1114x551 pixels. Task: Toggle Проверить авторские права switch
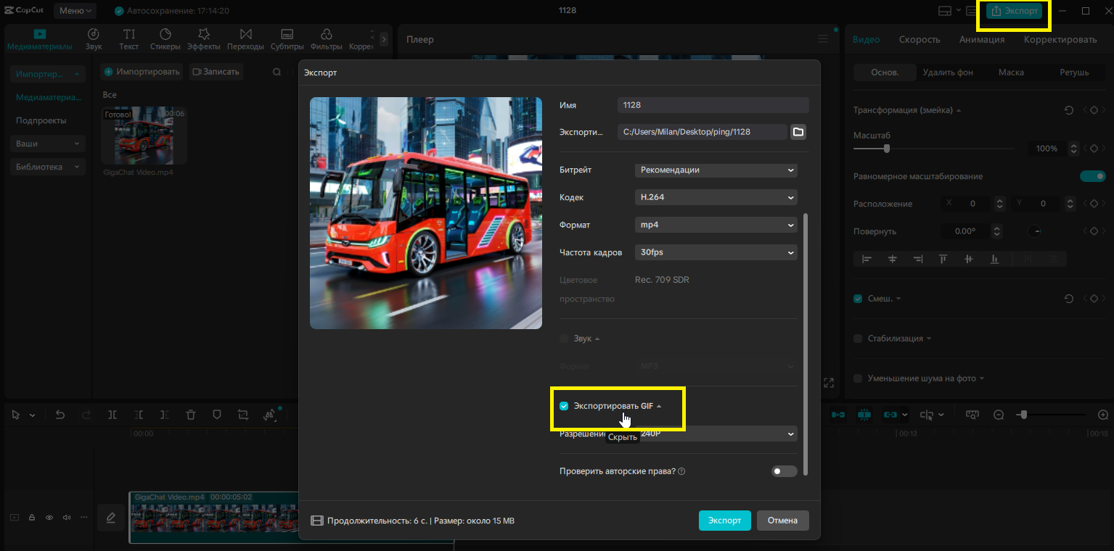[784, 471]
